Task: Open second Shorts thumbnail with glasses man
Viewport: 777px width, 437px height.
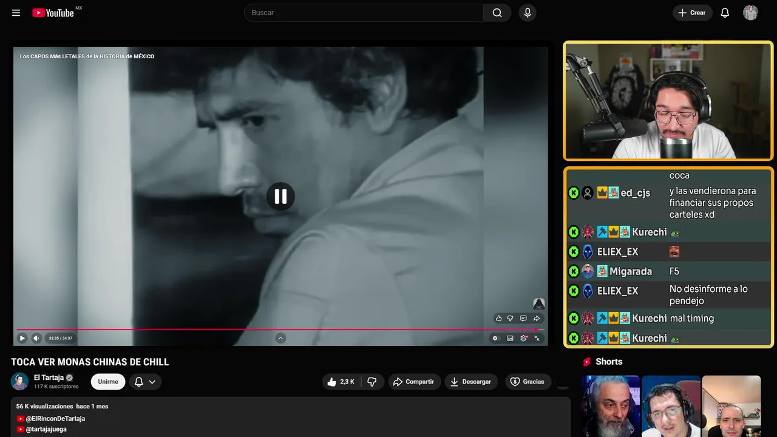Action: click(671, 406)
